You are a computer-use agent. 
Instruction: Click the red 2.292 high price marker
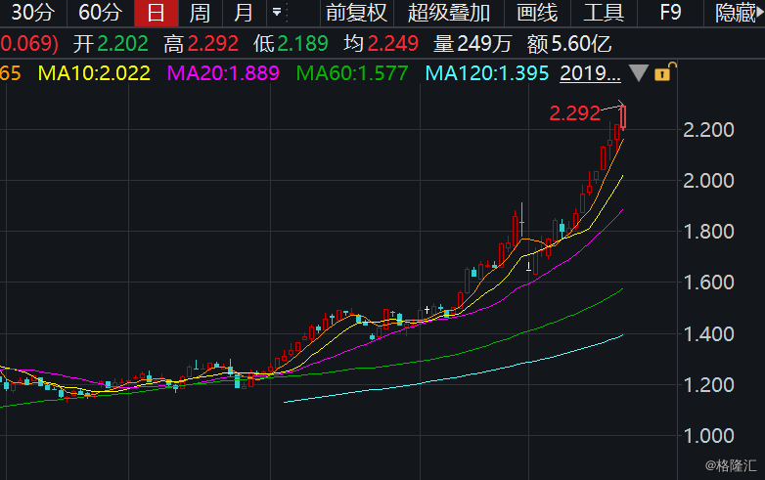click(574, 113)
